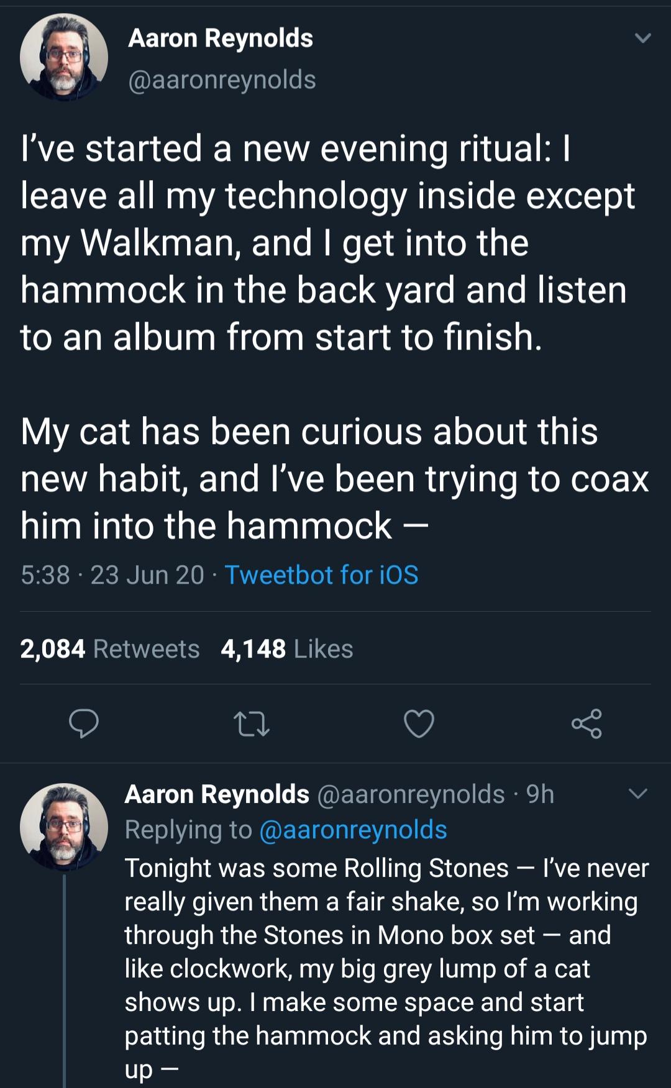Like the tweet with heart icon
This screenshot has height=1088, width=671.
[x=419, y=724]
